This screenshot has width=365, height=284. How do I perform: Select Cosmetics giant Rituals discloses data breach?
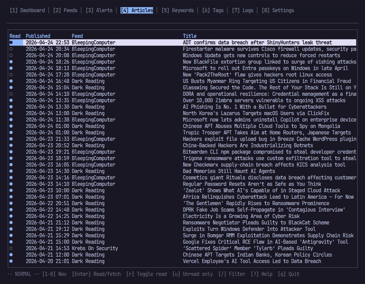tap(183, 178)
